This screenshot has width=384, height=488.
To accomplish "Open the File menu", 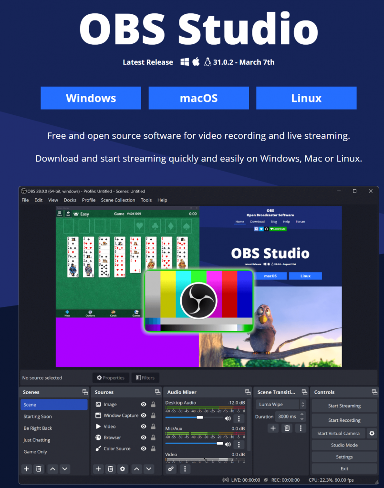I will click(25, 200).
